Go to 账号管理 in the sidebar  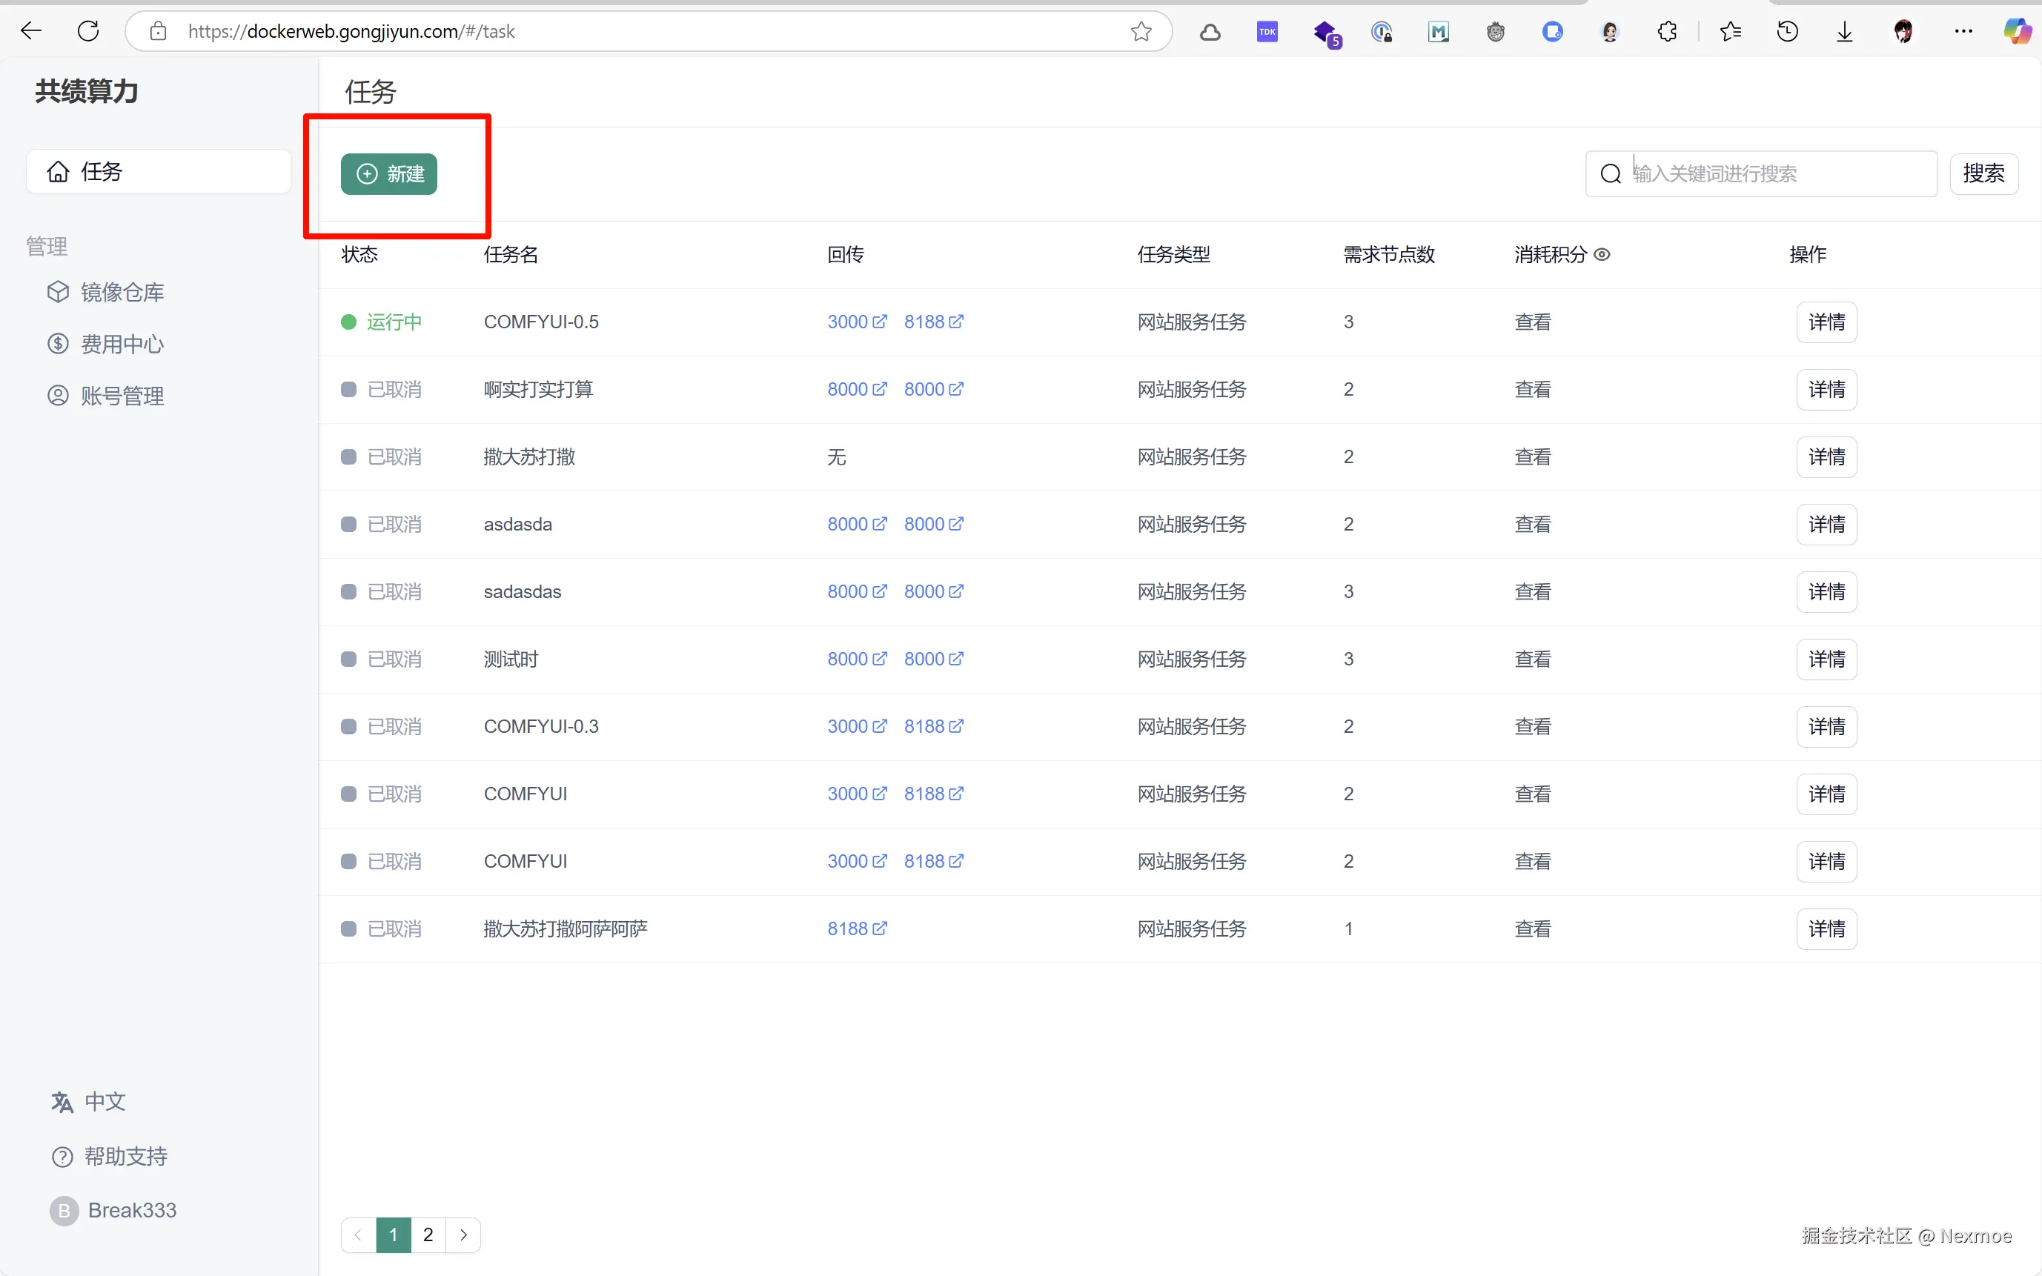pyautogui.click(x=122, y=396)
